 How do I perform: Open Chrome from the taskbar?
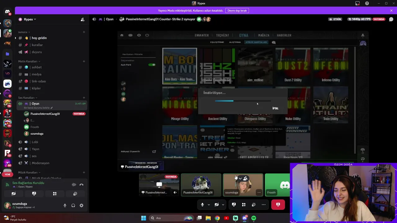coord(217,218)
